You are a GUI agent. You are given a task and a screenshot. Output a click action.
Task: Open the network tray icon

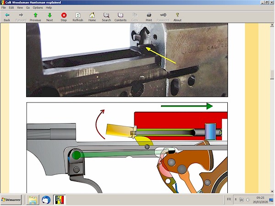coord(242,200)
